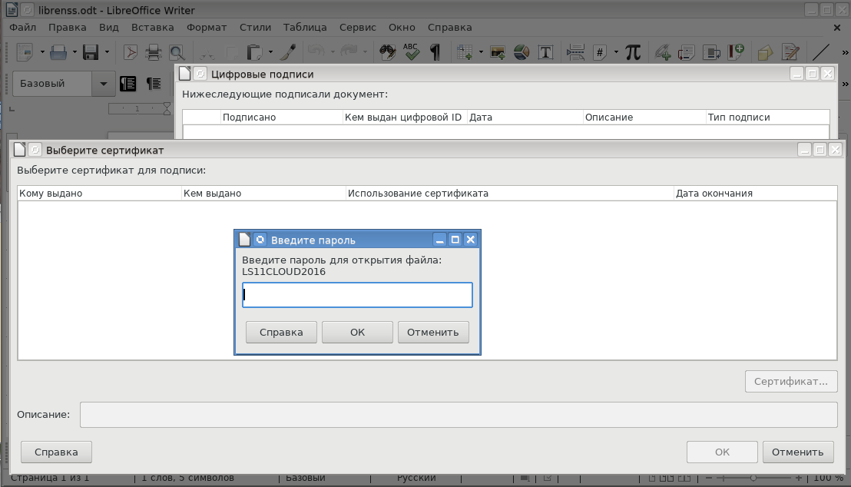Open the Сервис menu

coord(358,27)
